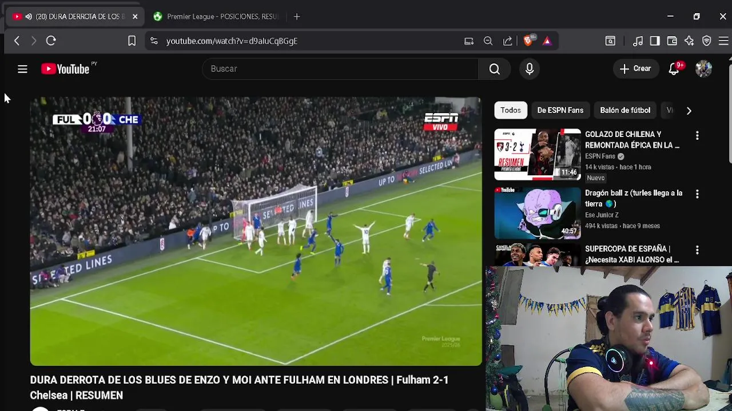The image size is (732, 411).
Task: Open Brave Shields lion icon
Action: [x=528, y=41]
